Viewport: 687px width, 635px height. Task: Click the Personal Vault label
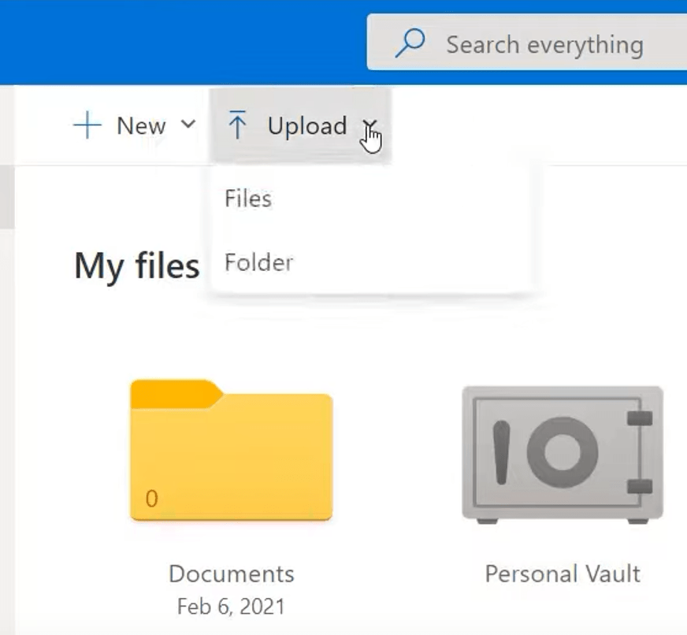[563, 574]
